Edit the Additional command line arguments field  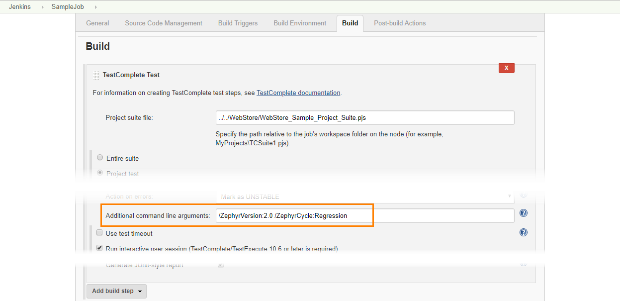pyautogui.click(x=365, y=215)
